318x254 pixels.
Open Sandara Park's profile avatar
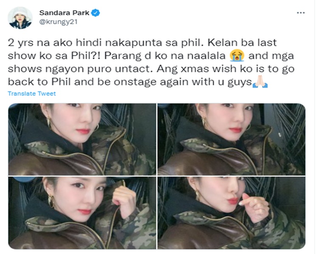pos(20,18)
